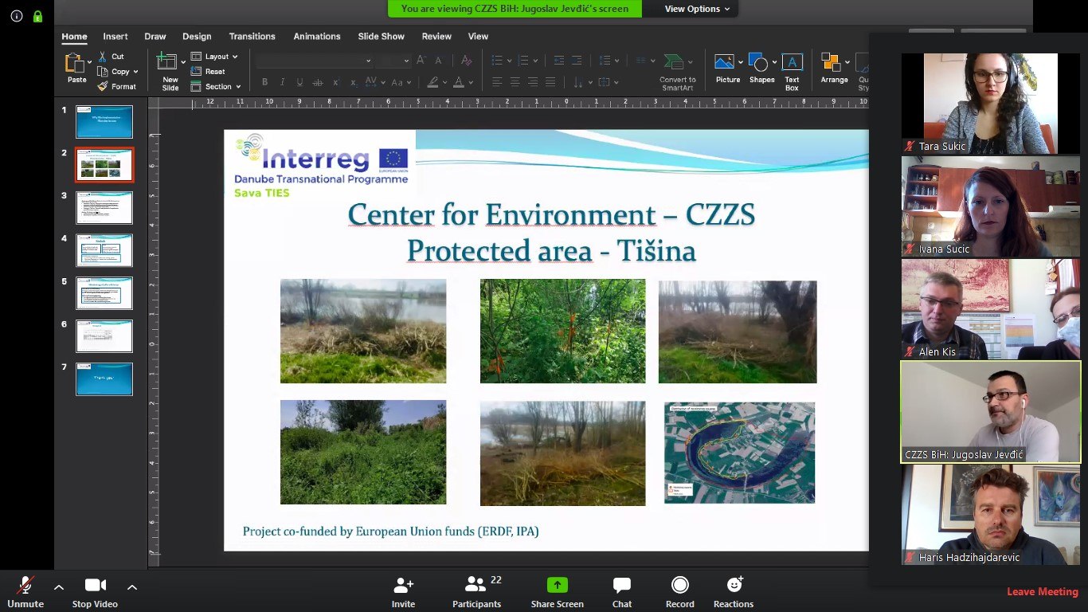The height and width of the screenshot is (612, 1088).
Task: Open the Layout dropdown in ribbon
Action: (215, 57)
